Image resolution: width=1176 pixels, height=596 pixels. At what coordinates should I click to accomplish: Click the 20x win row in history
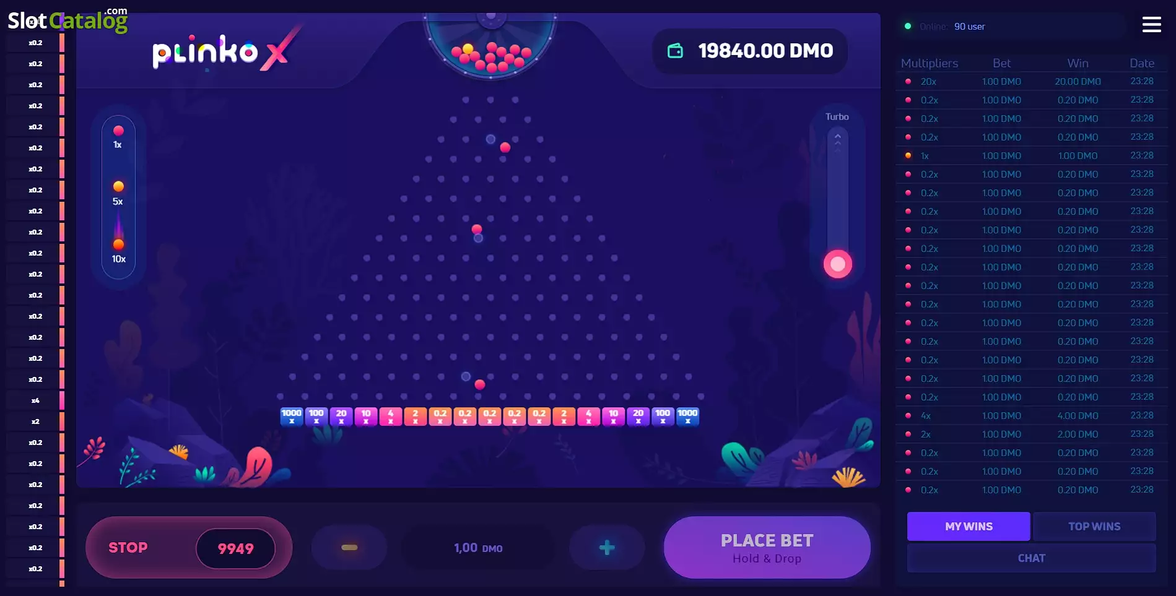[1031, 82]
